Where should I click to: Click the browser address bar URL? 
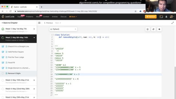click(x=57, y=11)
